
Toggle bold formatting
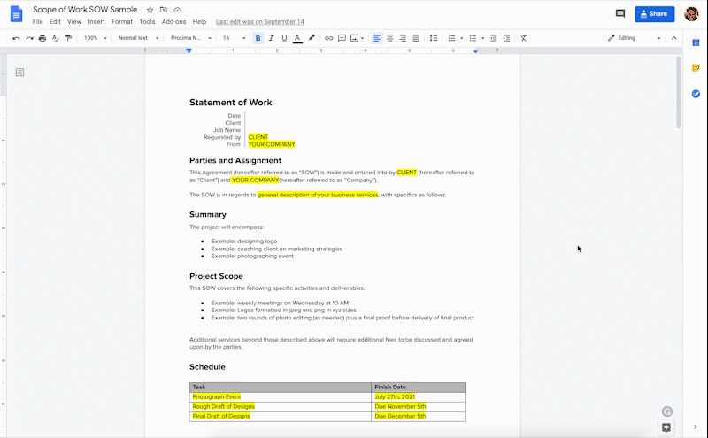258,38
